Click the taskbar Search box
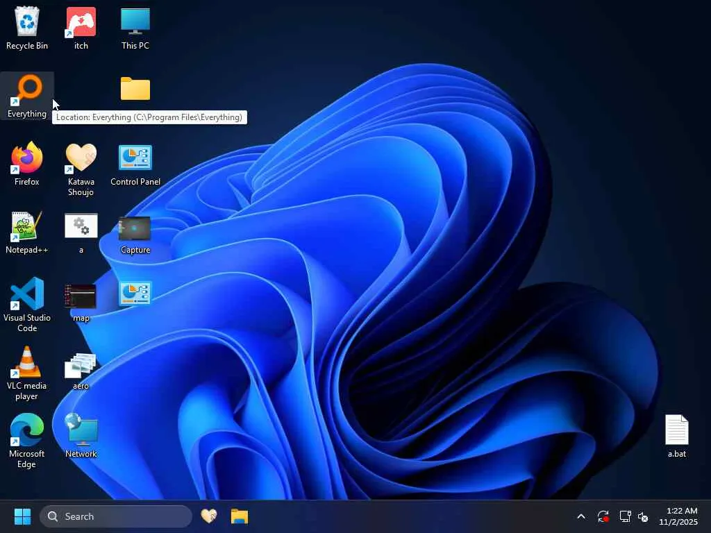The image size is (711, 533). point(116,516)
